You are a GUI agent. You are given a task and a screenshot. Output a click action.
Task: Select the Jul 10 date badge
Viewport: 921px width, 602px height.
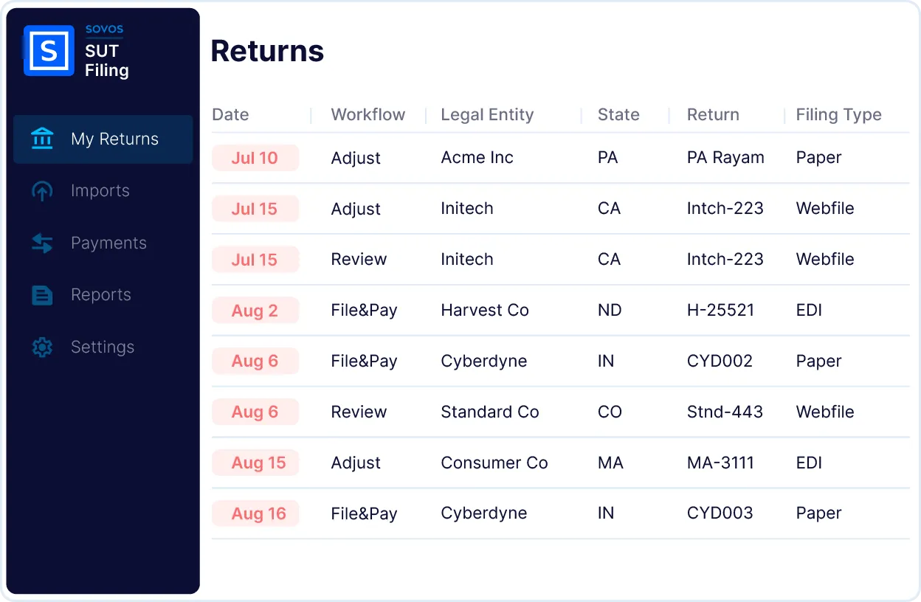coord(255,158)
